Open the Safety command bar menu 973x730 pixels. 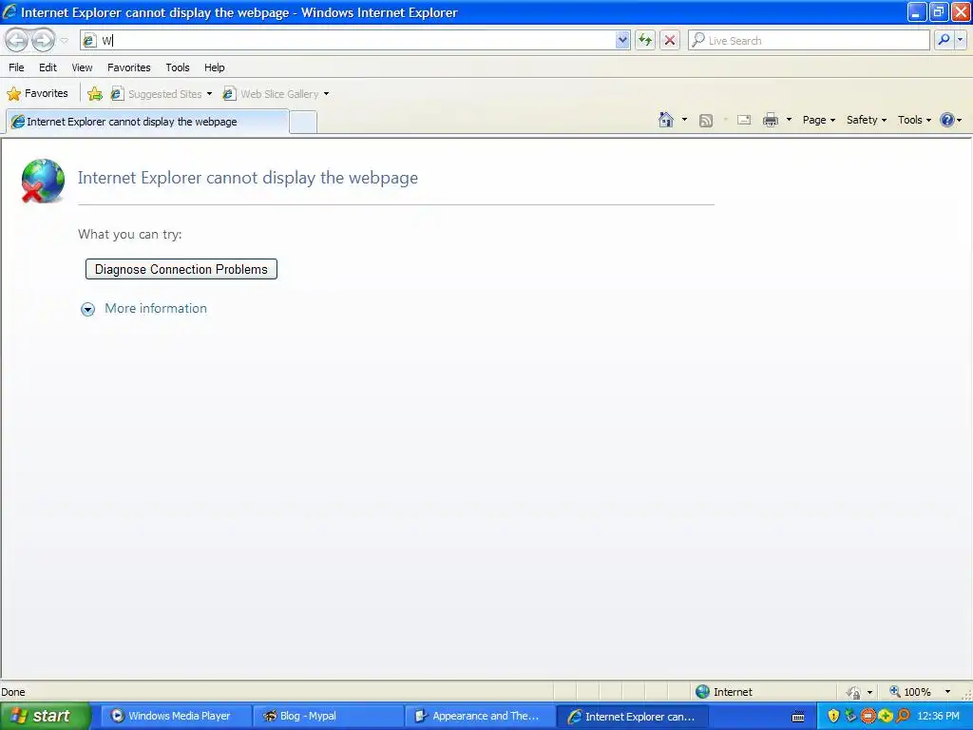[x=867, y=120]
